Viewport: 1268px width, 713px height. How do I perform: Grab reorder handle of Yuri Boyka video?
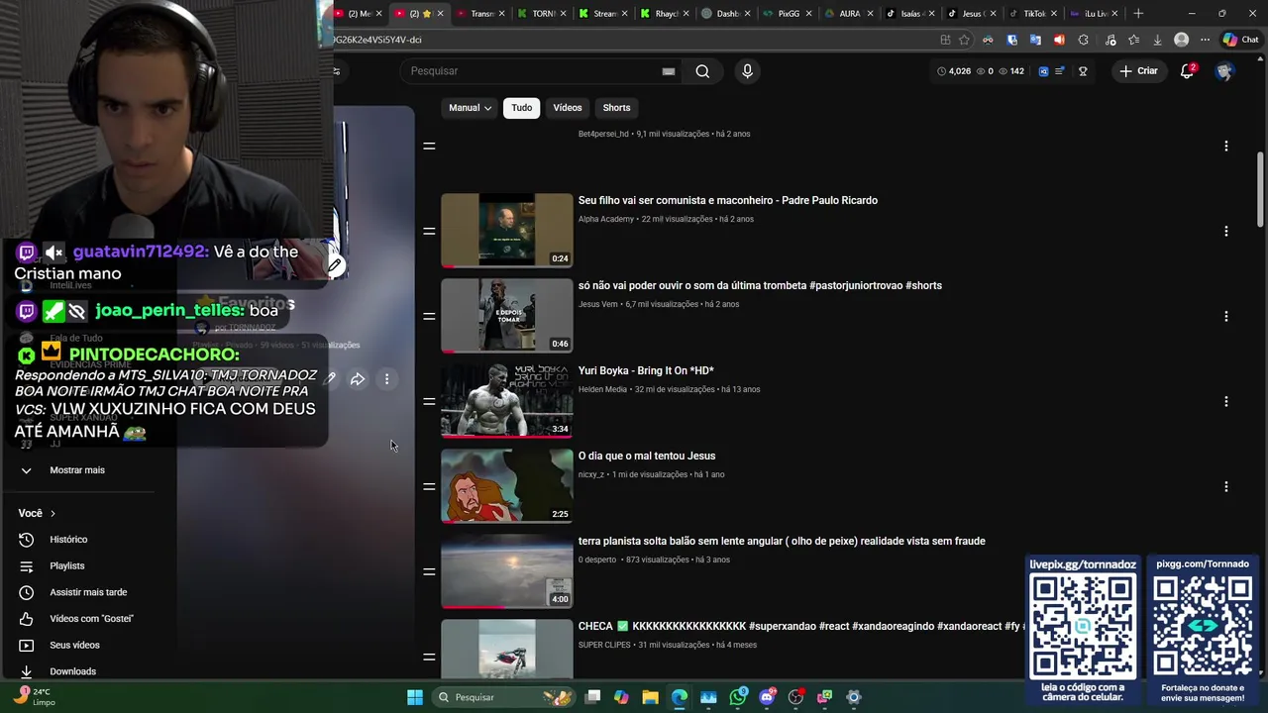pos(429,401)
